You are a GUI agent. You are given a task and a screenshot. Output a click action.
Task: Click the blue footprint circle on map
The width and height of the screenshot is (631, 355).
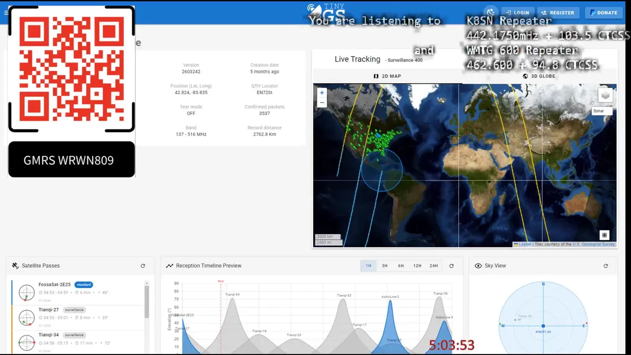point(382,170)
